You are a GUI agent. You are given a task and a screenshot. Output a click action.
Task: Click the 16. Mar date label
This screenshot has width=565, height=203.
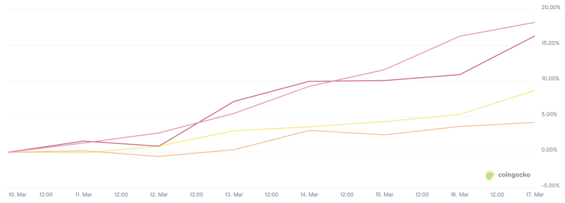(460, 195)
